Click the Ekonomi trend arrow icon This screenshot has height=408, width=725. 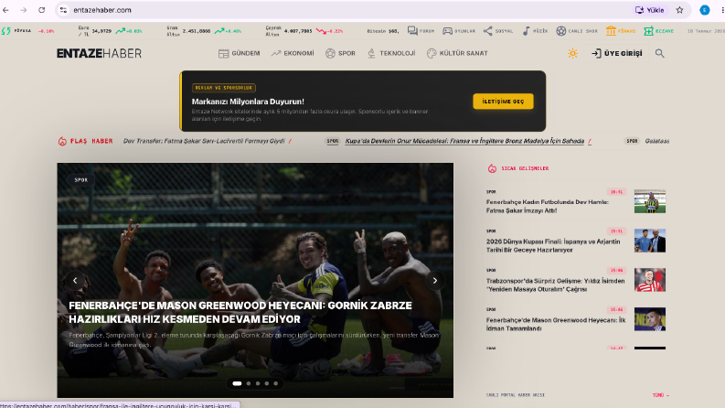(276, 54)
